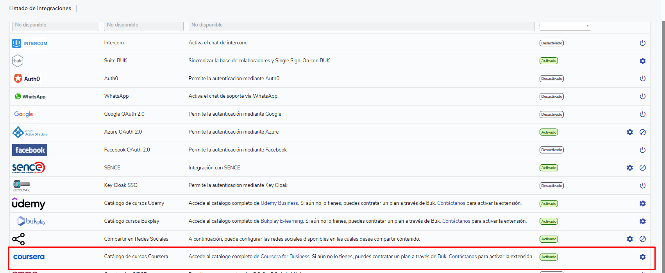Image resolution: width=665 pixels, height=273 pixels.
Task: Click the Facebook logo thumbnail
Action: point(30,150)
